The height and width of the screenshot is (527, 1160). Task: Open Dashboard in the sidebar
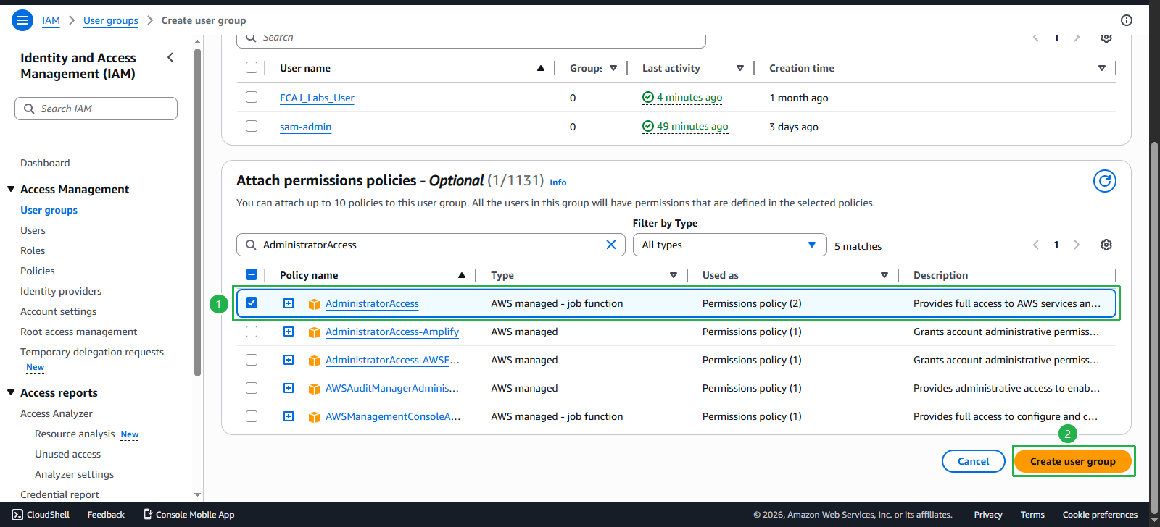coord(45,163)
